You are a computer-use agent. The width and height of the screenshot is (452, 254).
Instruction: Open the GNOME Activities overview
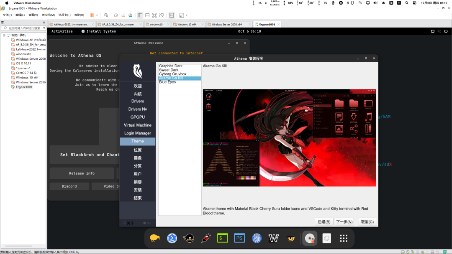62,31
